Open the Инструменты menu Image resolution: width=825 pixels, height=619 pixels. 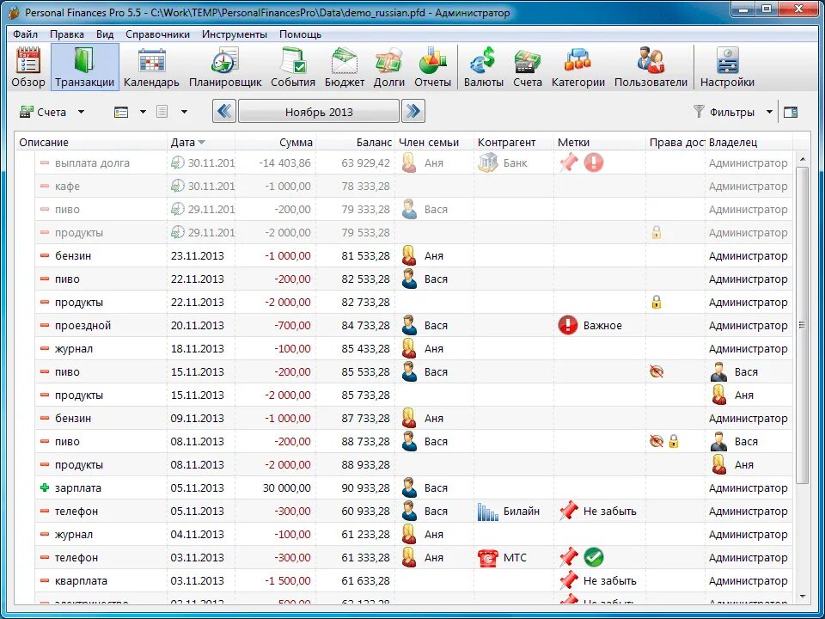[x=234, y=34]
